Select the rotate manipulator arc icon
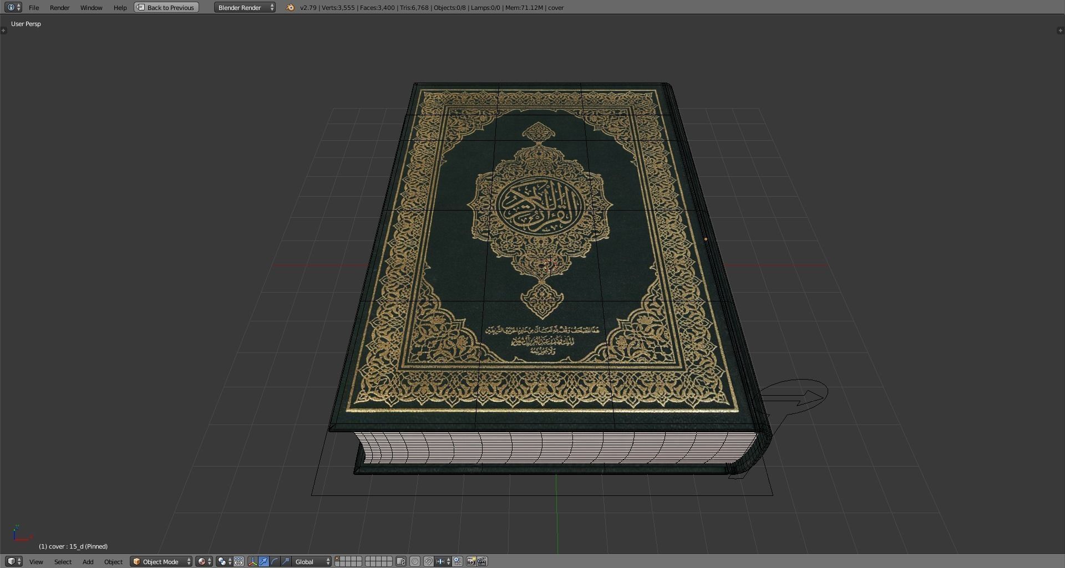The width and height of the screenshot is (1065, 568). click(x=275, y=561)
